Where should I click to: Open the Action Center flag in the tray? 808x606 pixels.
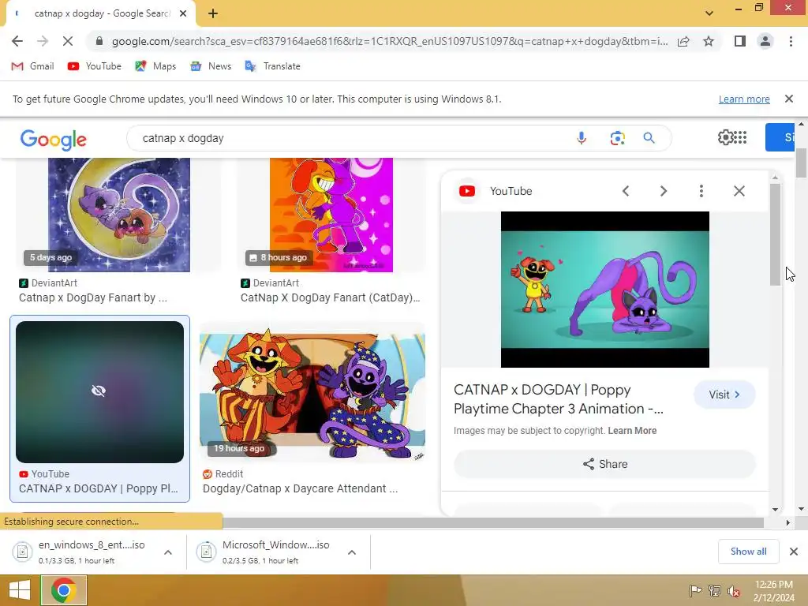click(695, 590)
